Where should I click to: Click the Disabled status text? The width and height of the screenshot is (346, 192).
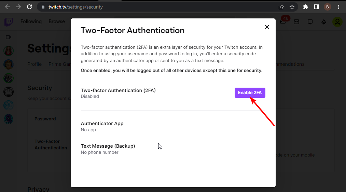pos(90,96)
